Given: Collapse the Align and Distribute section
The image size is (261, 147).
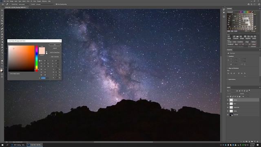Looking at the screenshot, I should 228,68.
